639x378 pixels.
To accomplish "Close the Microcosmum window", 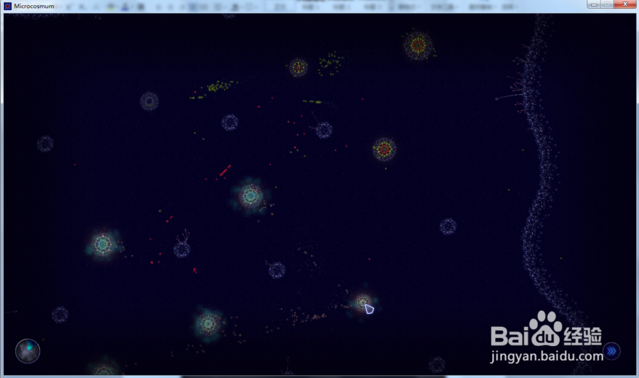I will pyautogui.click(x=625, y=4).
